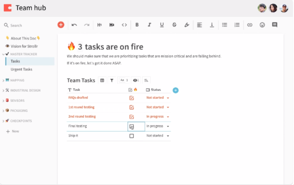This screenshot has height=185, width=294.
Task: Insert a hyperlink
Action: [x=250, y=25]
